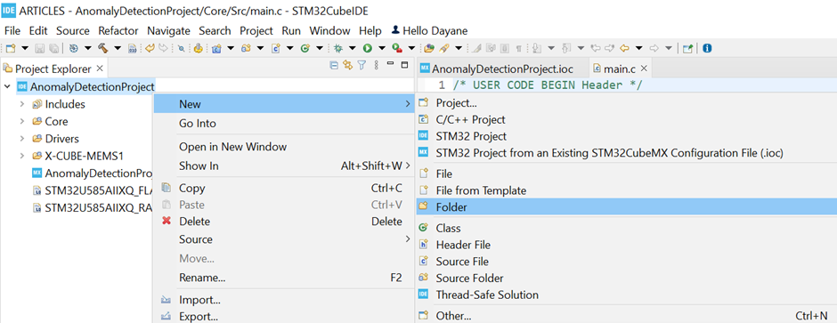Open the Navigate menu
This screenshot has width=837, height=323.
tap(168, 30)
